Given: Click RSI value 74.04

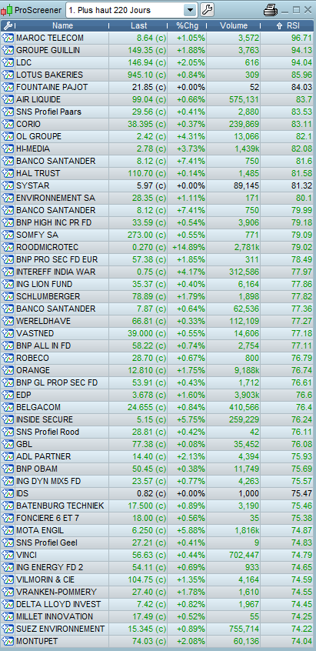Looking at the screenshot, I should coord(301,641).
